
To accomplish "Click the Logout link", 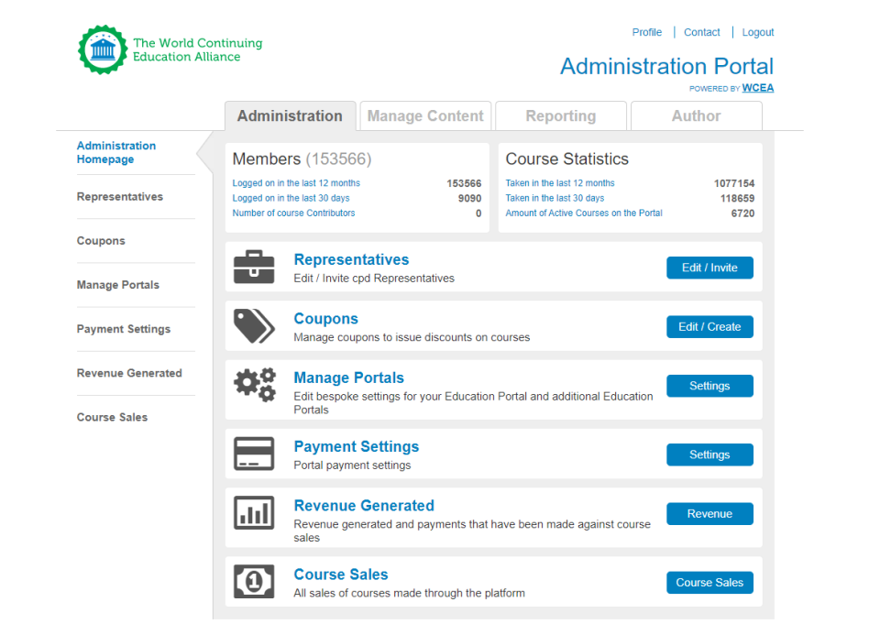I will (x=758, y=33).
